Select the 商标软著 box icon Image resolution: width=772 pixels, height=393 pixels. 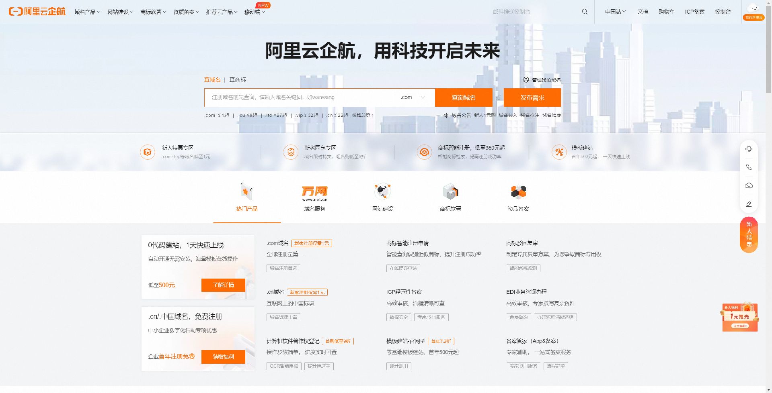click(x=450, y=191)
